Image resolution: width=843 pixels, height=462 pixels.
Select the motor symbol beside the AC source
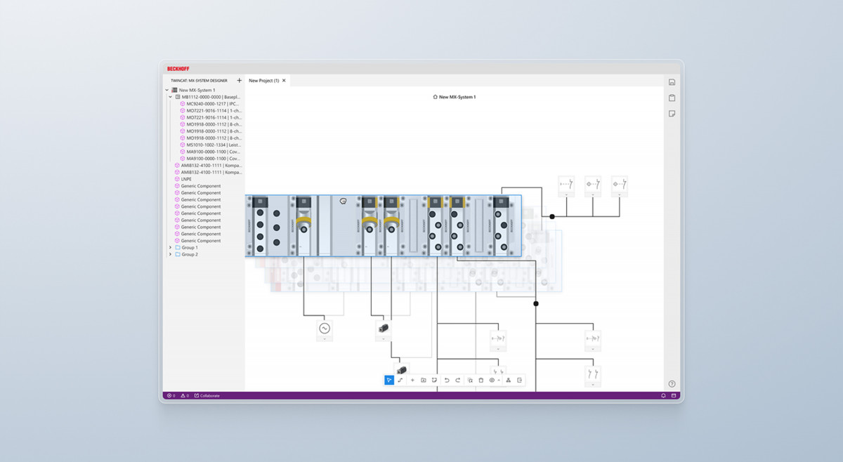384,328
